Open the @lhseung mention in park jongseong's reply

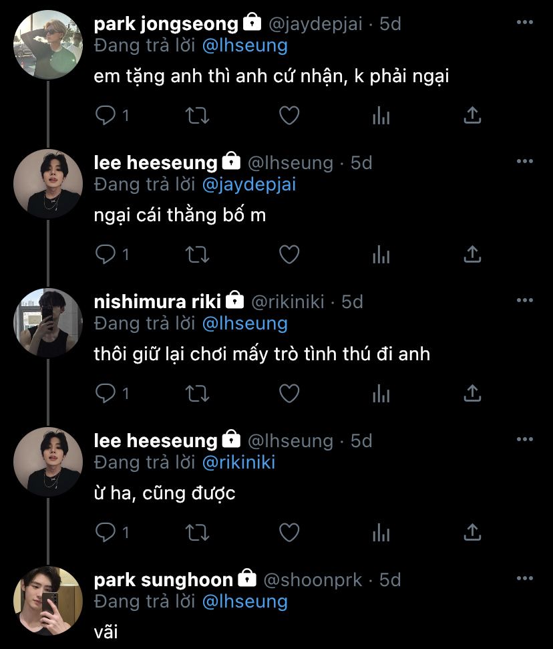point(244,45)
